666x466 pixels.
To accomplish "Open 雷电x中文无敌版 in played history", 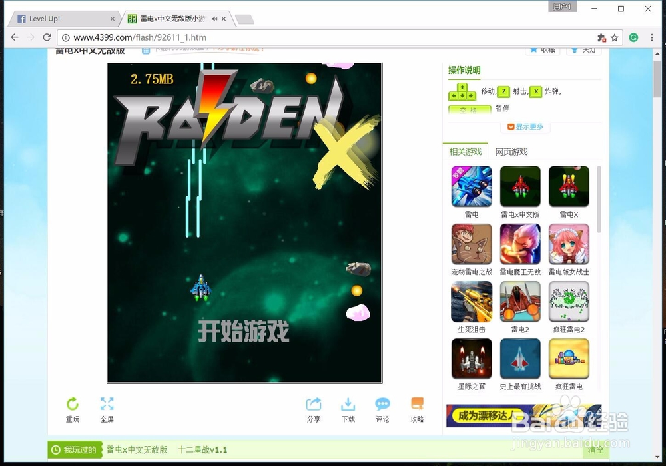I will 137,450.
